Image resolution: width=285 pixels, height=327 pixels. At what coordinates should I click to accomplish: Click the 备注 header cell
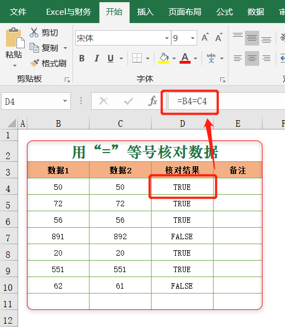pos(238,170)
